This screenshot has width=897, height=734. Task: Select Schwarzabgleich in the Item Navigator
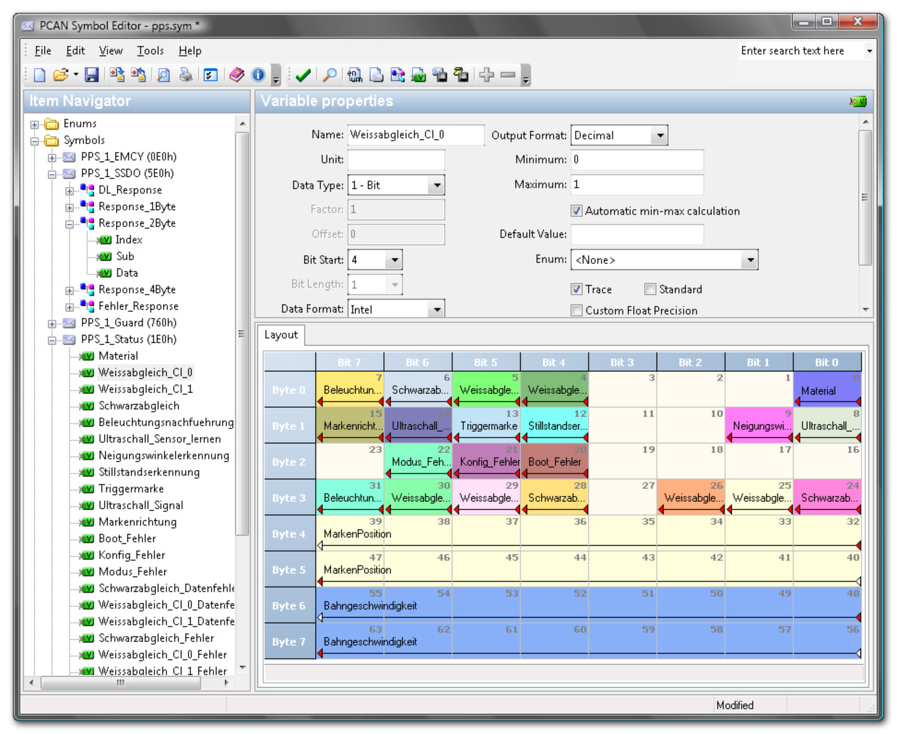click(x=138, y=406)
